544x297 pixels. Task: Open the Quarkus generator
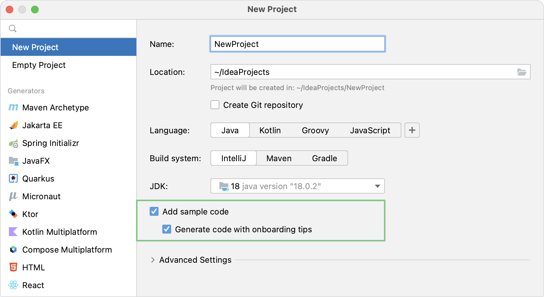pos(68,179)
